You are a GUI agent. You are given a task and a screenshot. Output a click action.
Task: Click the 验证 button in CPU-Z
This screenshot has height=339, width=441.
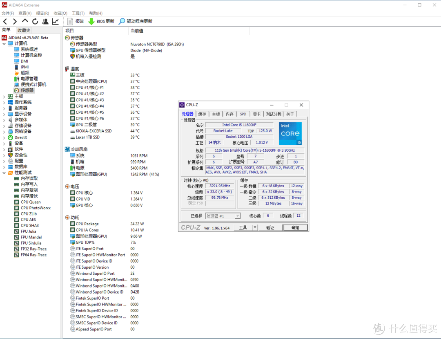coord(270,227)
